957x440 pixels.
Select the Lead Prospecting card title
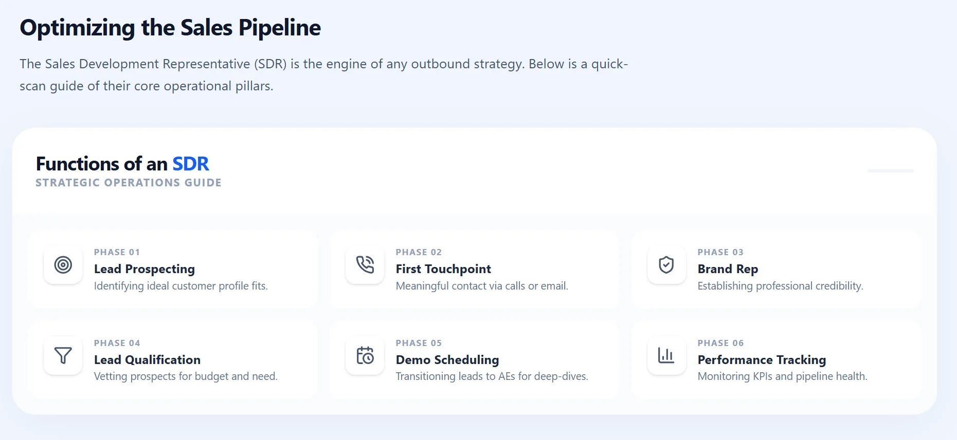[145, 269]
